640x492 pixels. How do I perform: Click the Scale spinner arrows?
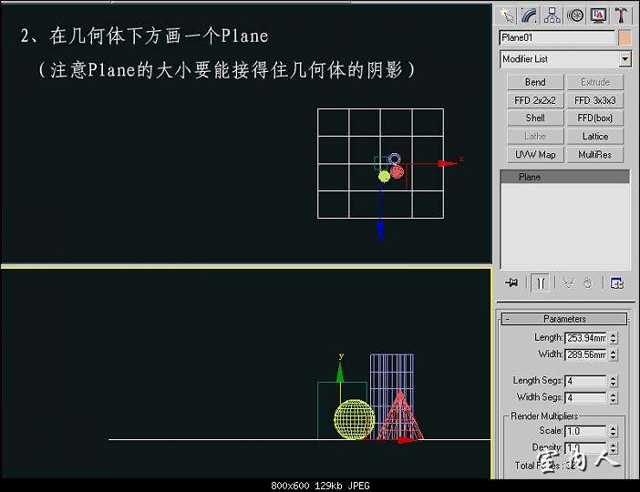(x=613, y=431)
